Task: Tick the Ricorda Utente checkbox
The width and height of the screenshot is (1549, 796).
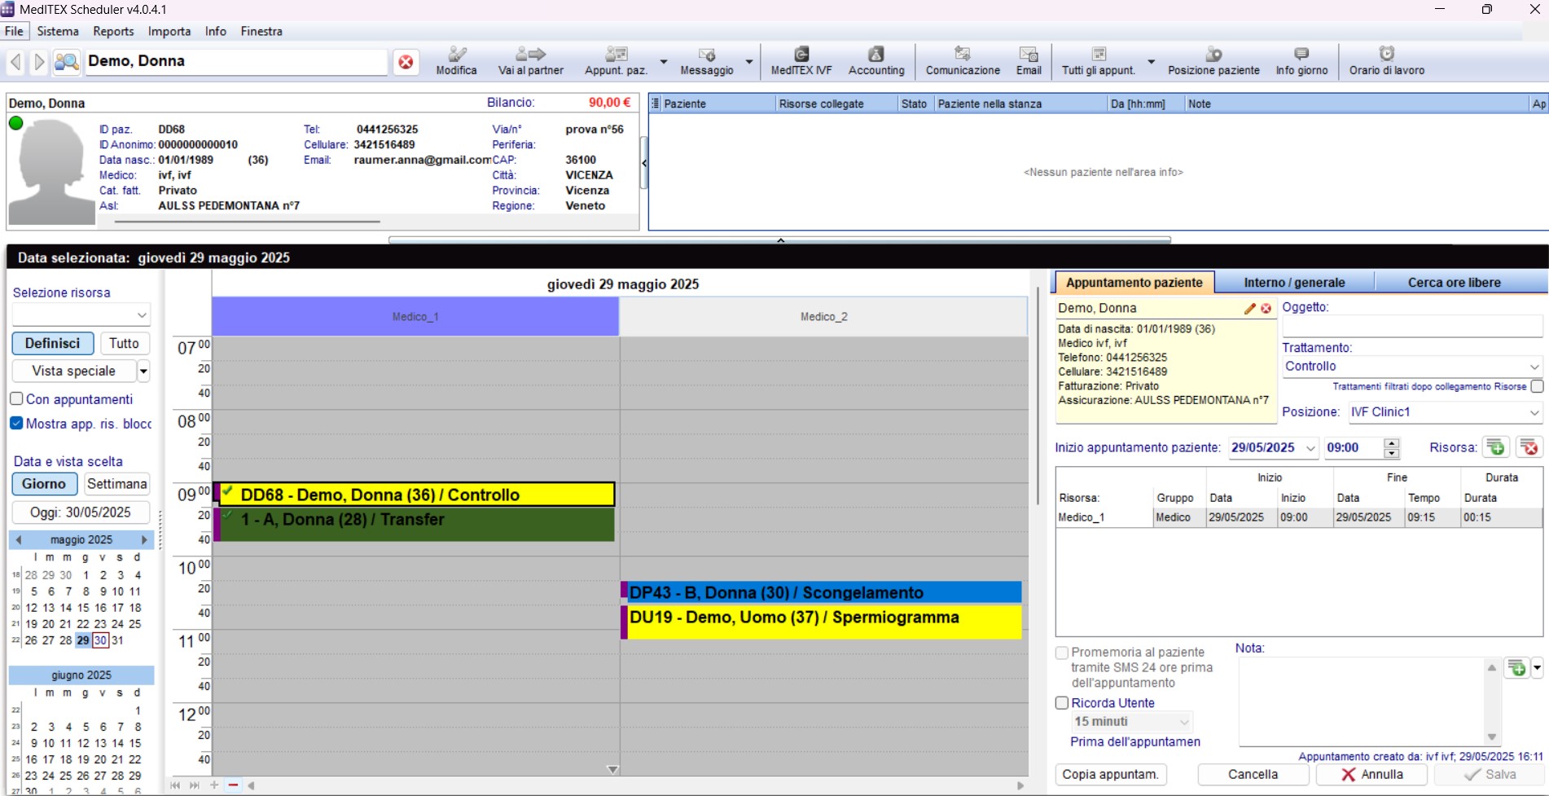Action: pos(1062,703)
